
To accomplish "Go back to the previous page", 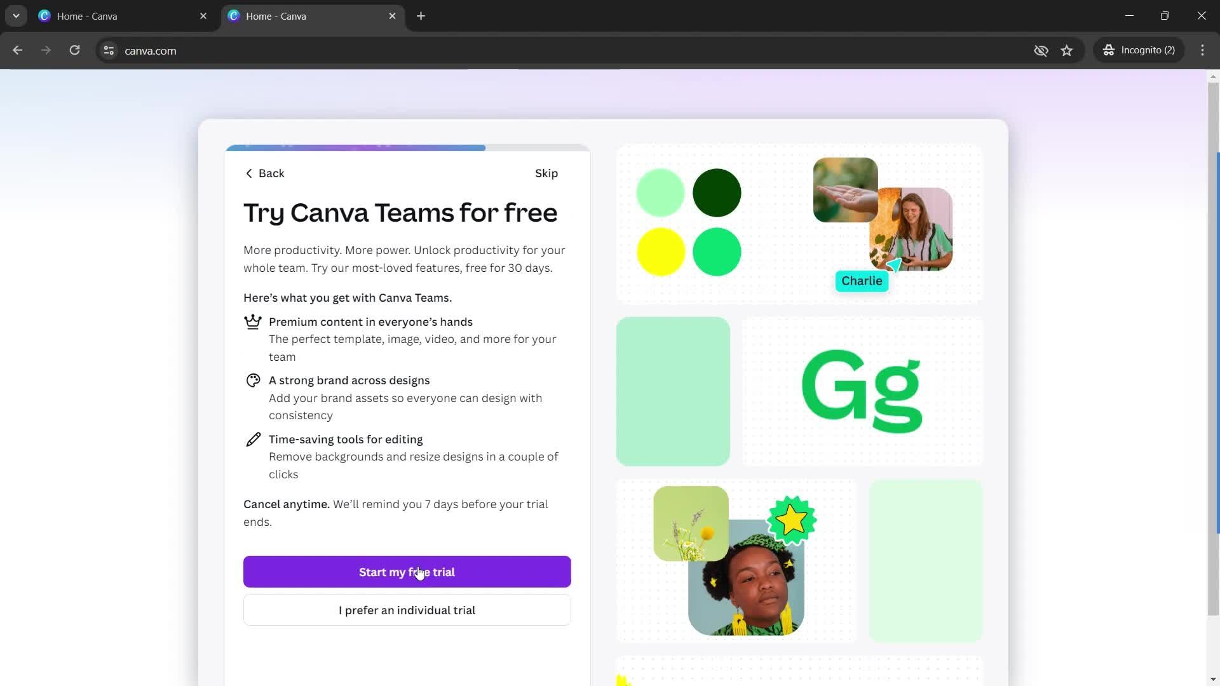I will pyautogui.click(x=17, y=50).
